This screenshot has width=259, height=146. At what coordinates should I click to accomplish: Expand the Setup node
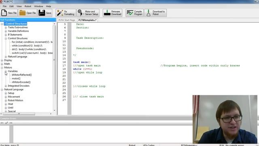[x=6, y=93]
